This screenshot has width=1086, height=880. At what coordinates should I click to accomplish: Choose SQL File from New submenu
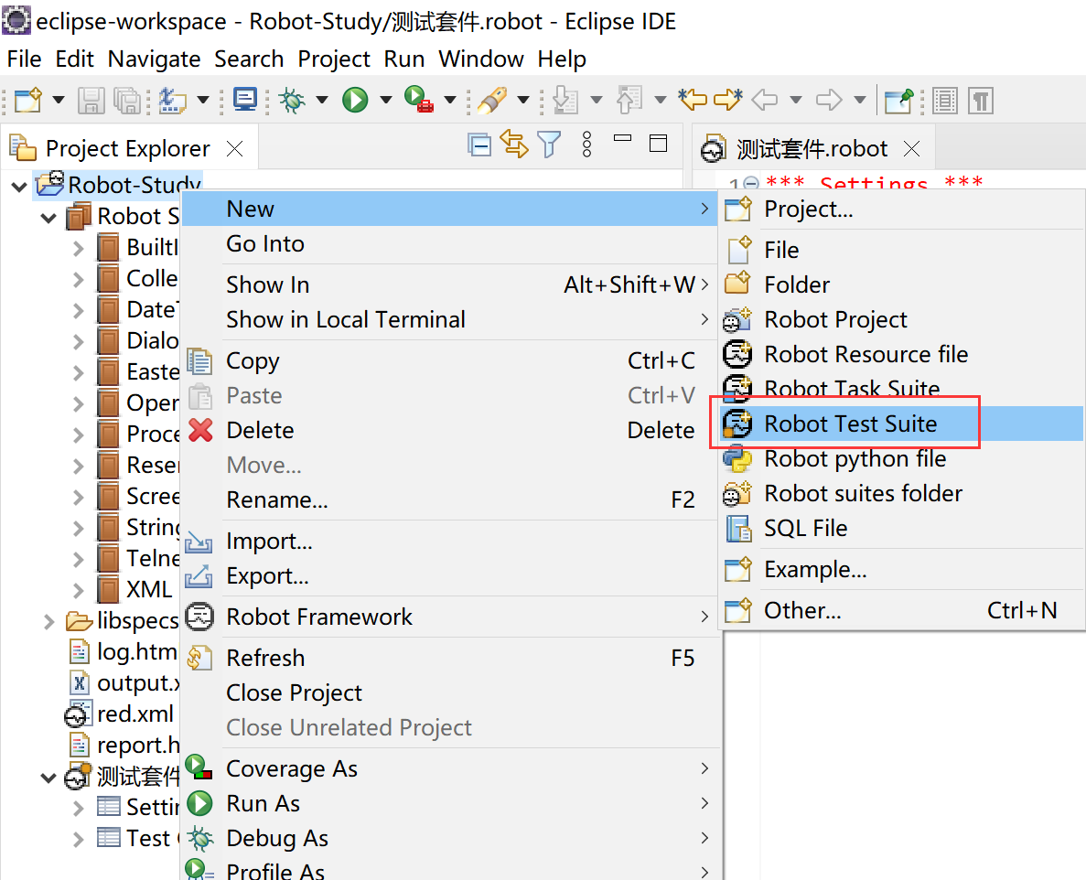(901, 529)
